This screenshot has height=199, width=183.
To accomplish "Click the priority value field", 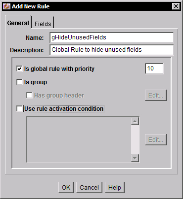I will pos(154,68).
